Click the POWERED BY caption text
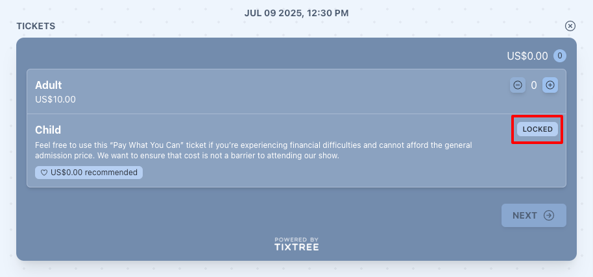The width and height of the screenshot is (593, 277). pyautogui.click(x=296, y=239)
